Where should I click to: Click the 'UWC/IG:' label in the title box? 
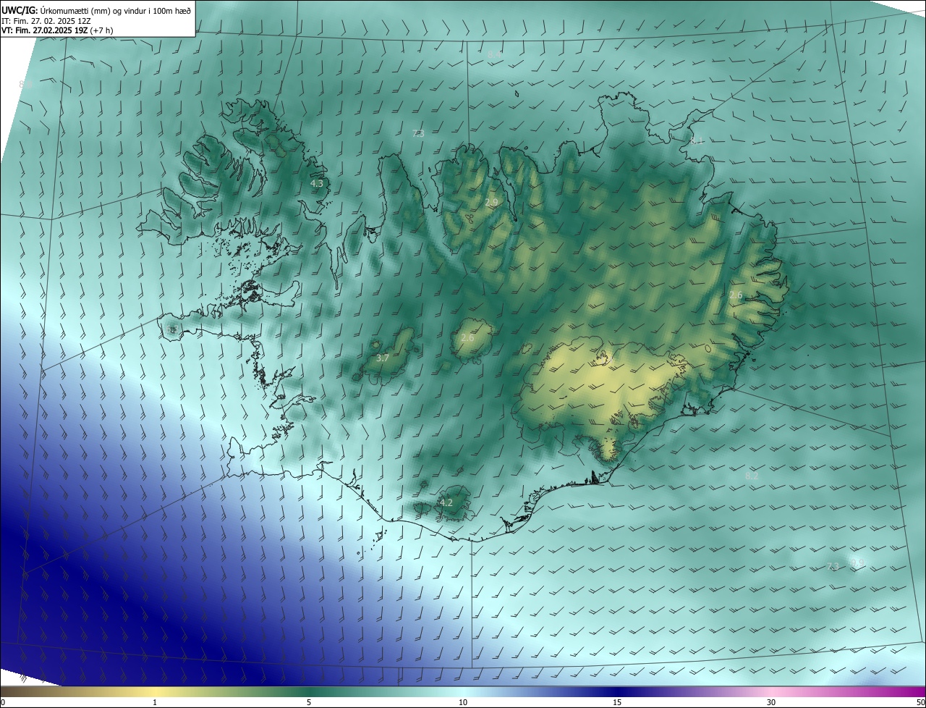20,10
